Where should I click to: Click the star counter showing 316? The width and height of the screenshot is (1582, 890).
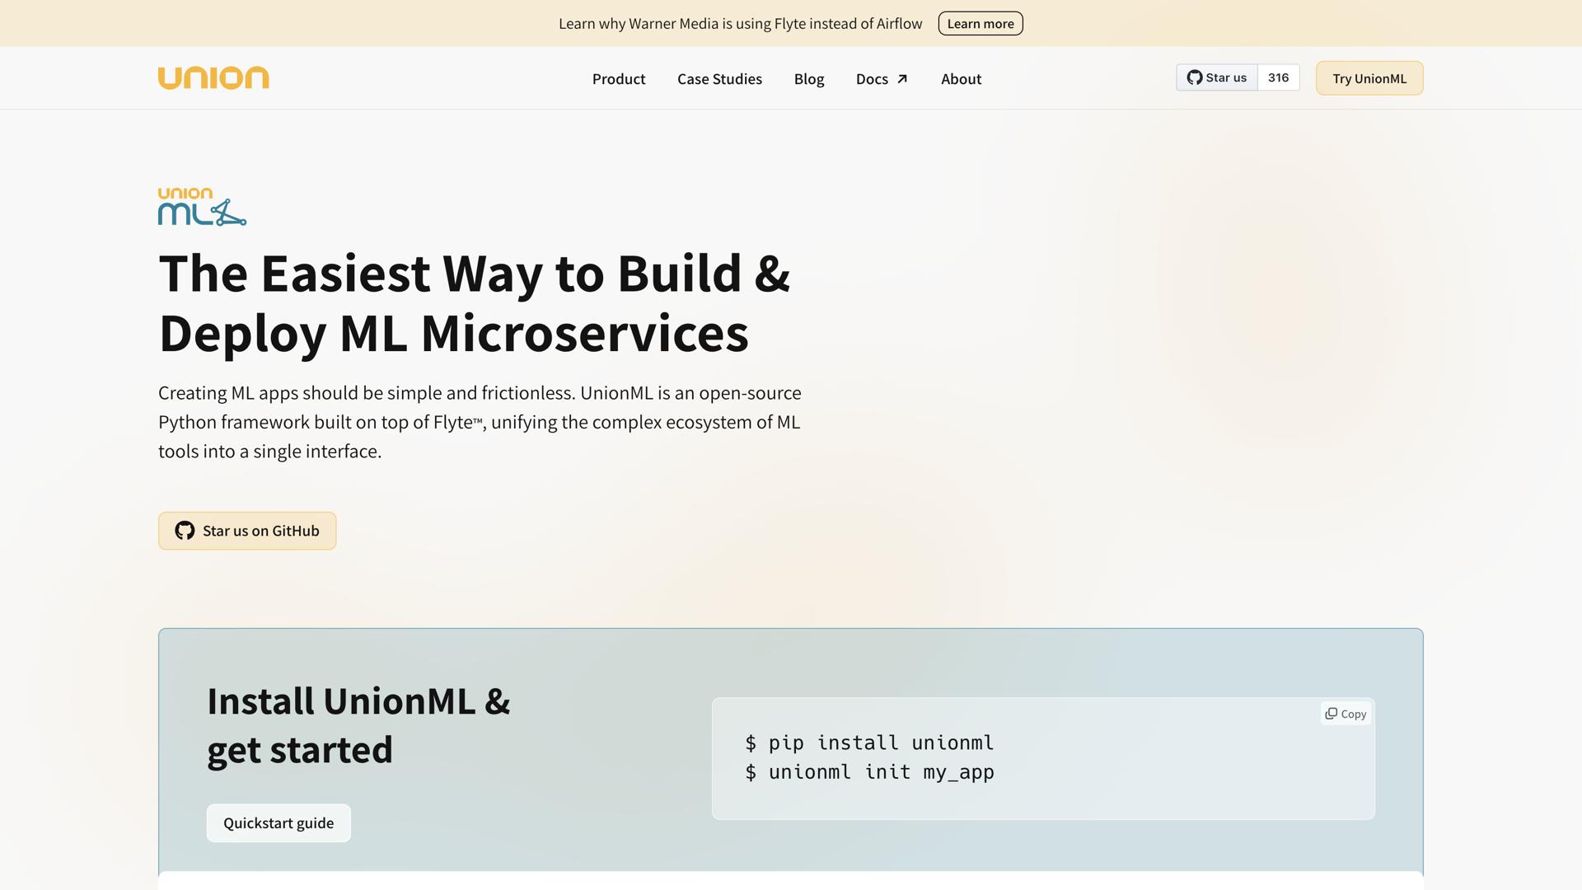1278,77
